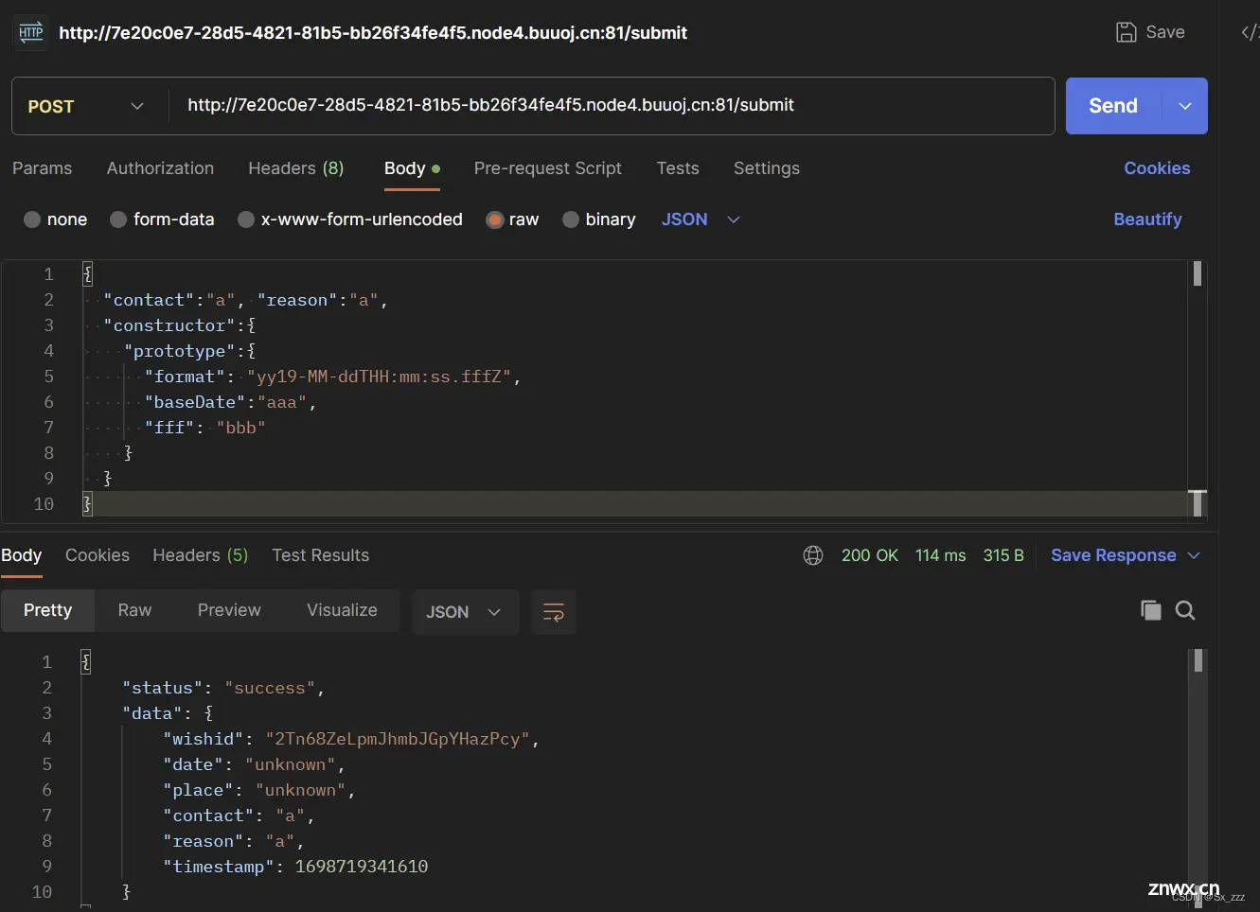Open search in response body
Viewport: 1260px width, 912px height.
click(x=1185, y=610)
